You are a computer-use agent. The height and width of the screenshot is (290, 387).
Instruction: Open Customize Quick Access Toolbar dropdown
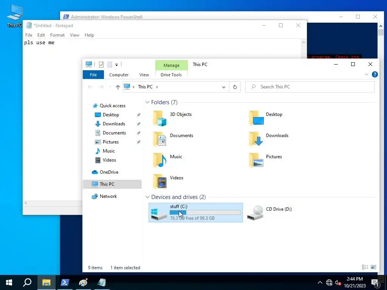pyautogui.click(x=116, y=65)
